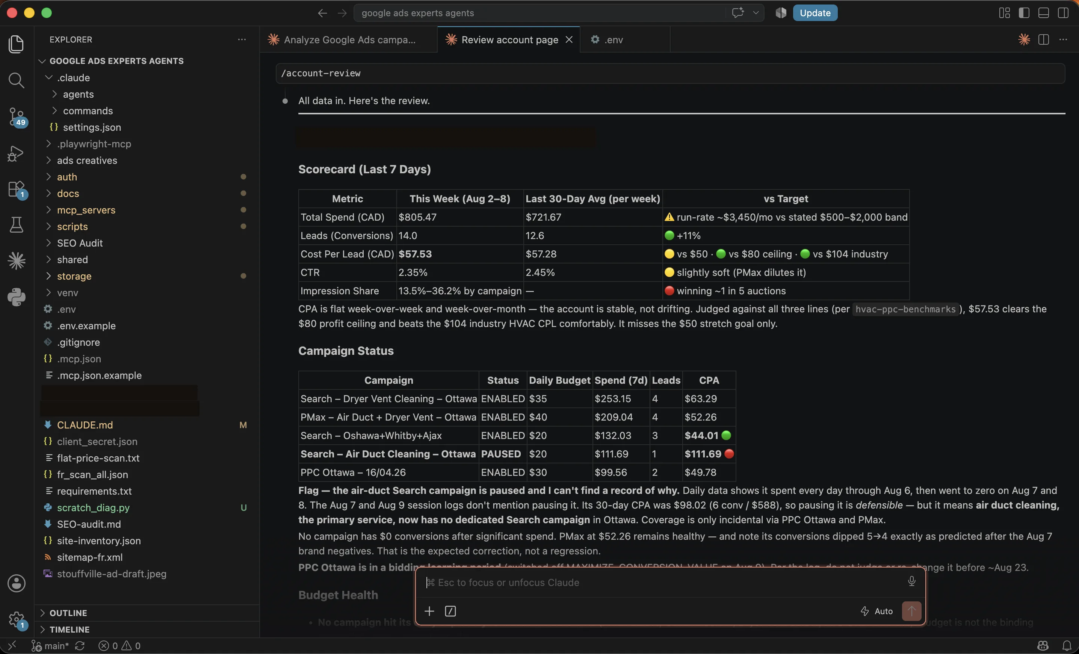Open CLAUDE.md file
The width and height of the screenshot is (1079, 654).
point(85,425)
